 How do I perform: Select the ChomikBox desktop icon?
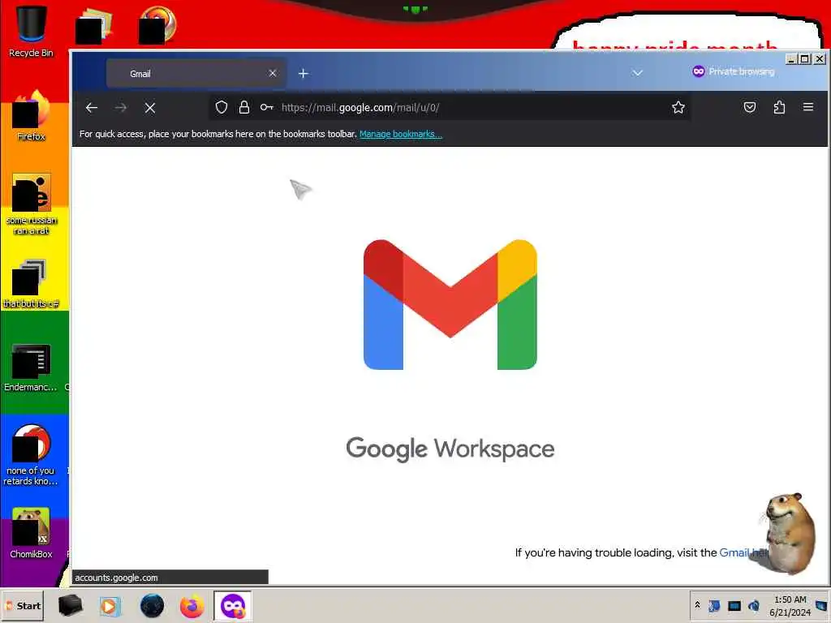[31, 533]
